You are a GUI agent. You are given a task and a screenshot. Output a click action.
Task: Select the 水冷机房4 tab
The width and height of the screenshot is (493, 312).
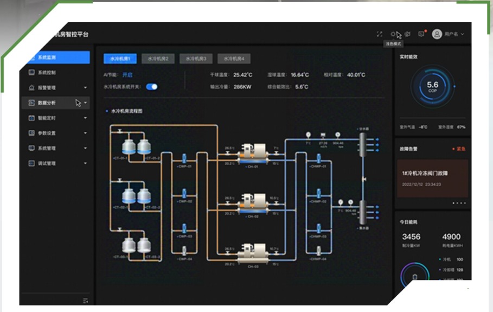tap(234, 59)
